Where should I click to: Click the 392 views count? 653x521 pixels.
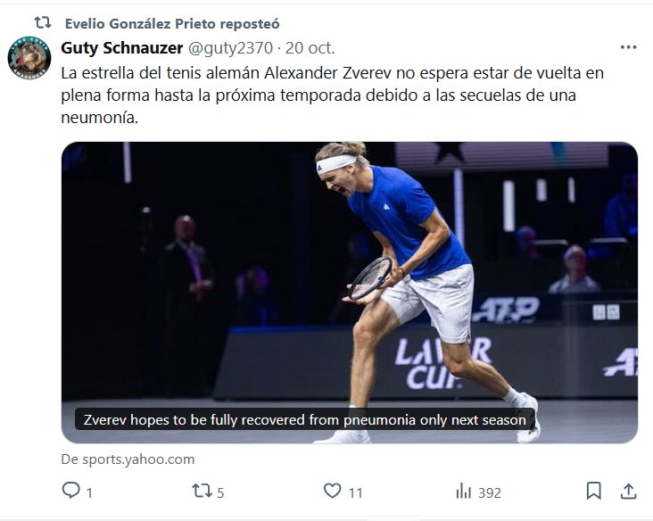490,492
